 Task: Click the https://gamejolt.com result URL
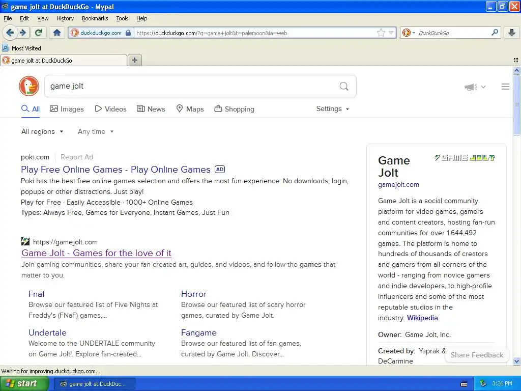(x=65, y=242)
